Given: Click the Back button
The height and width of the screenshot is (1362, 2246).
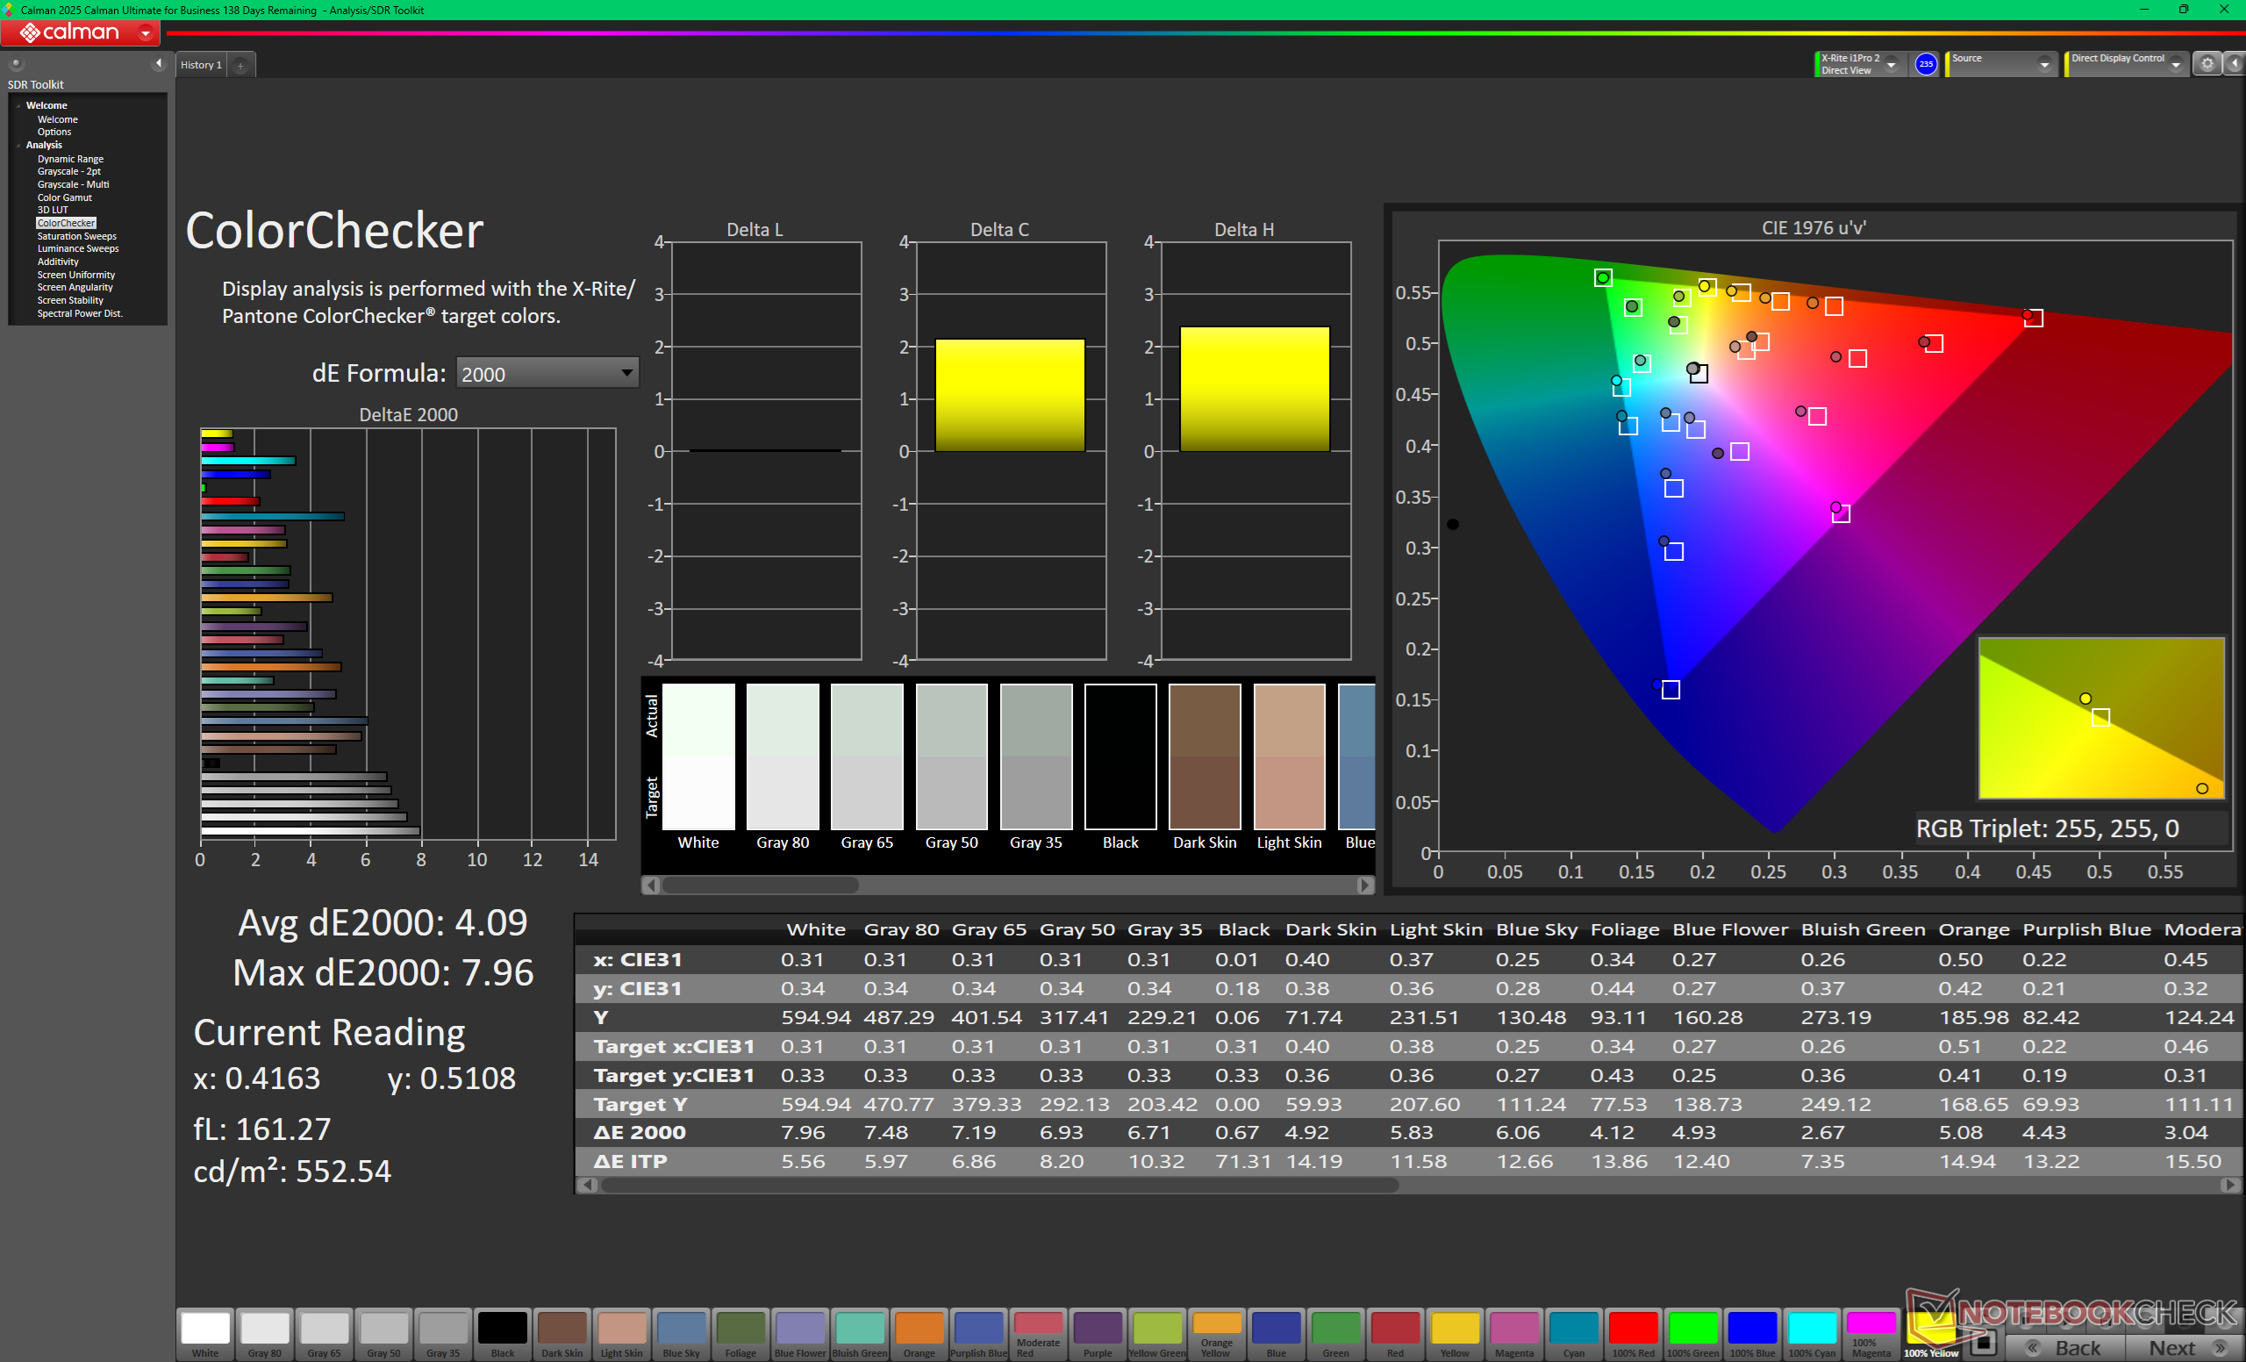Looking at the screenshot, I should click(x=2066, y=1346).
